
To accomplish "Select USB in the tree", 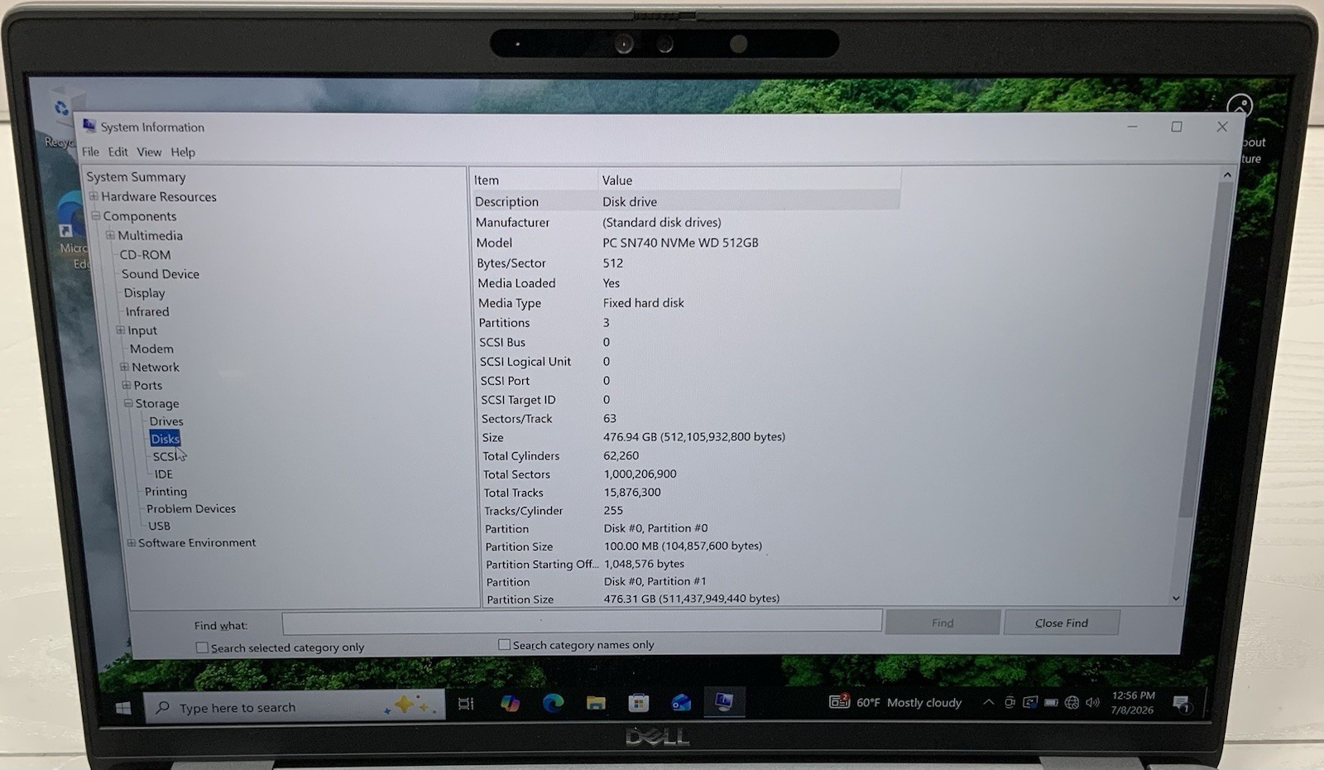I will point(159,526).
